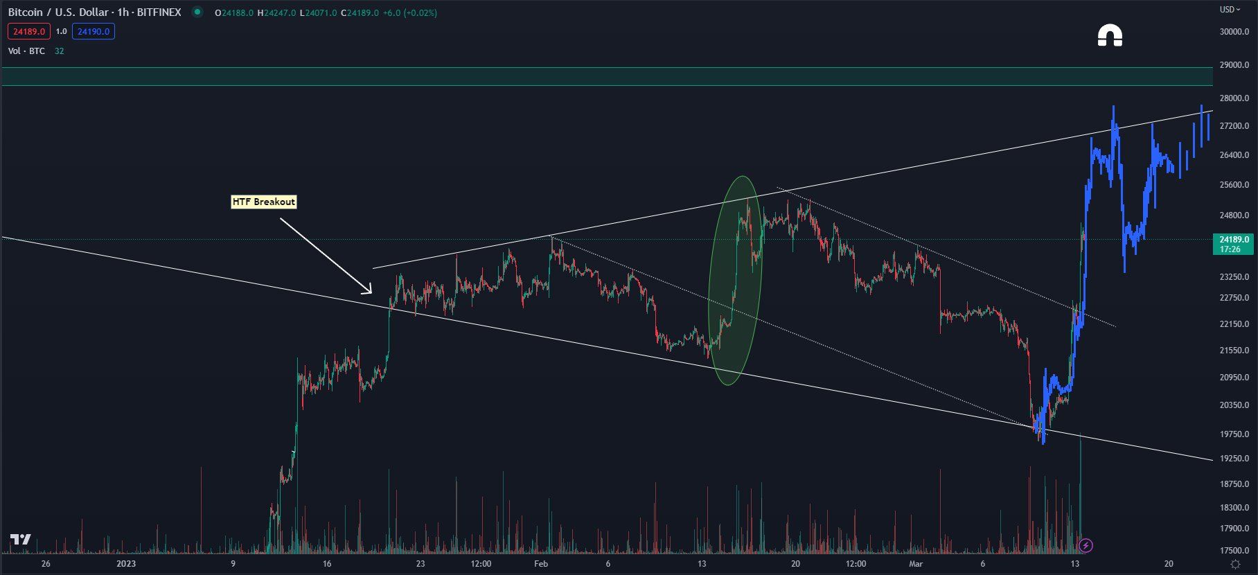Click the 25600.0 price axis label
The width and height of the screenshot is (1258, 575).
(1234, 185)
